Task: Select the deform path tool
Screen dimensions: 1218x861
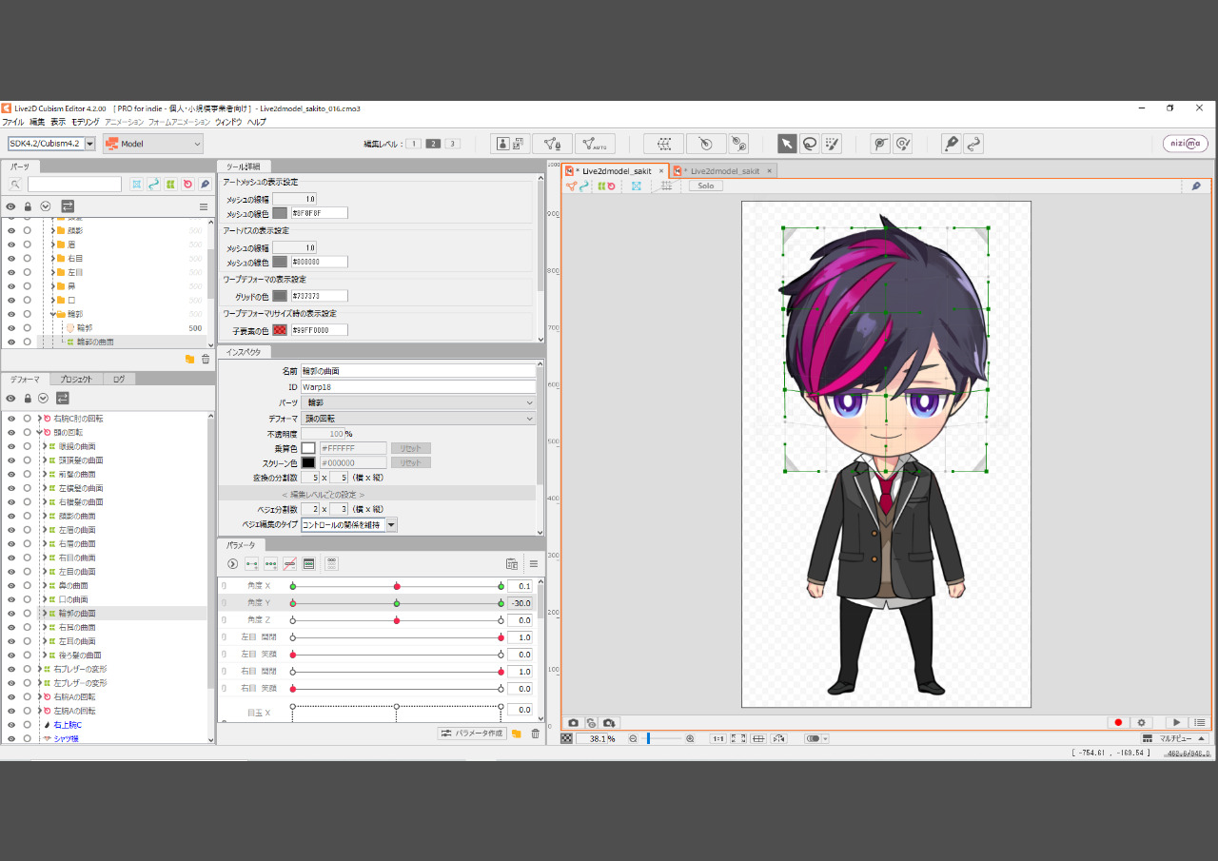Action: tap(880, 144)
